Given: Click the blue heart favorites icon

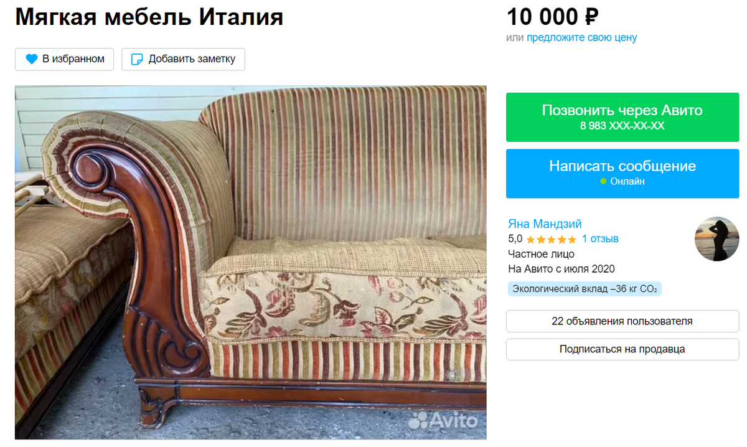Looking at the screenshot, I should pyautogui.click(x=31, y=59).
